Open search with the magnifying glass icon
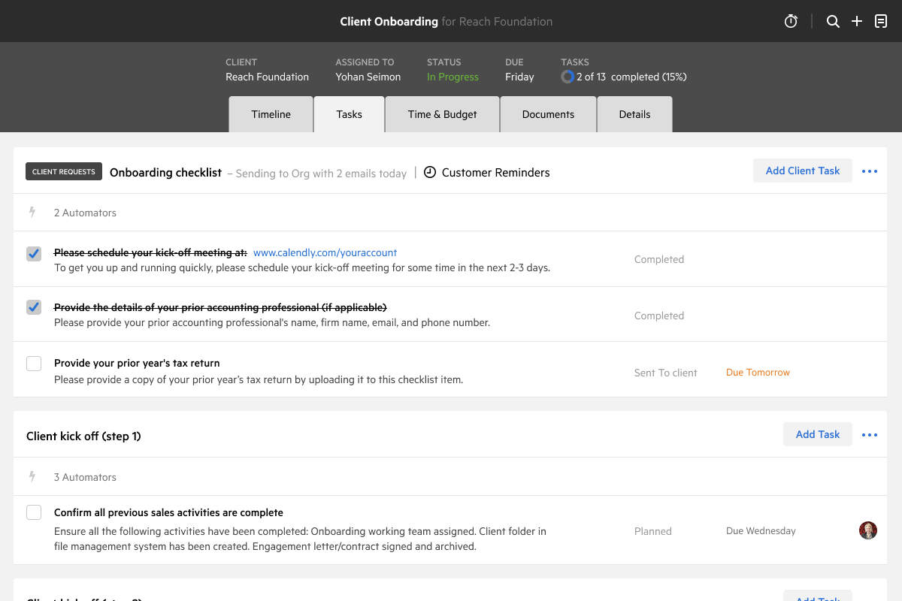 click(x=833, y=22)
